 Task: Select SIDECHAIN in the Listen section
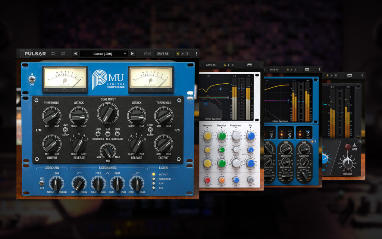(x=154, y=180)
